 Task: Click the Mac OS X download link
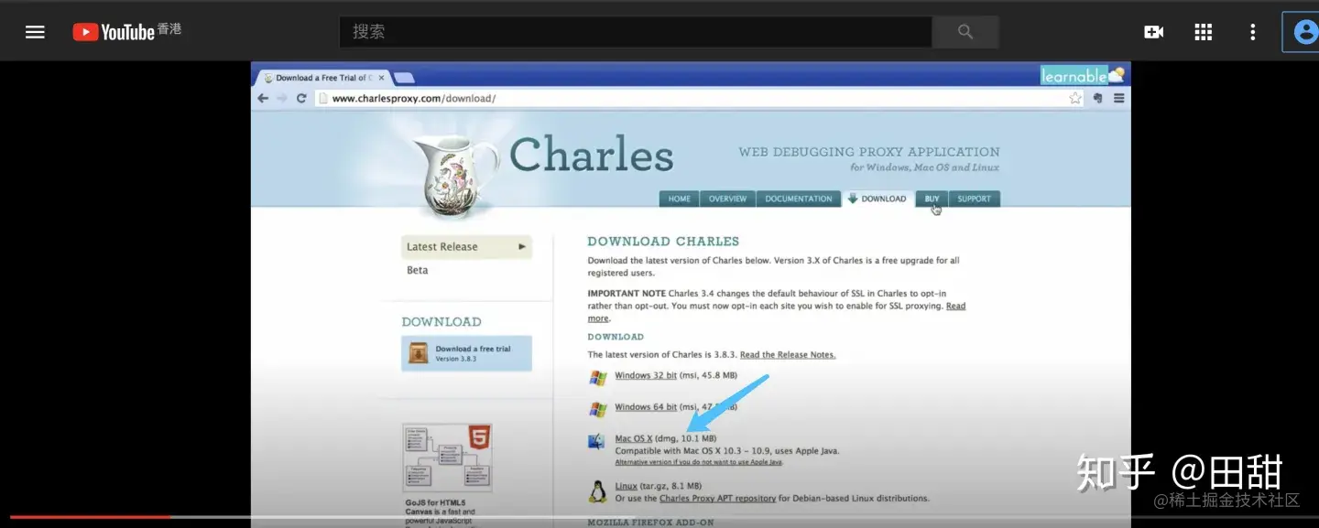pyautogui.click(x=634, y=439)
